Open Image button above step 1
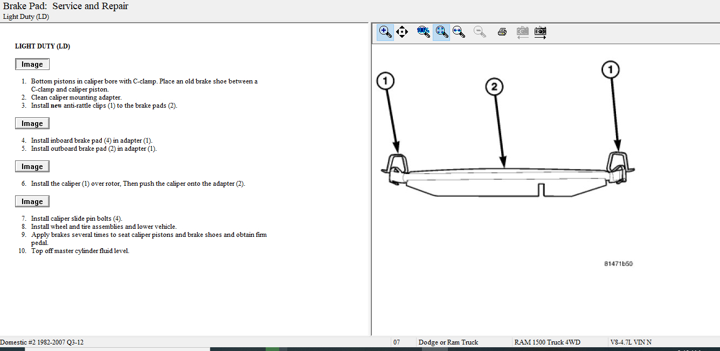This screenshot has height=351, width=720. tap(32, 64)
